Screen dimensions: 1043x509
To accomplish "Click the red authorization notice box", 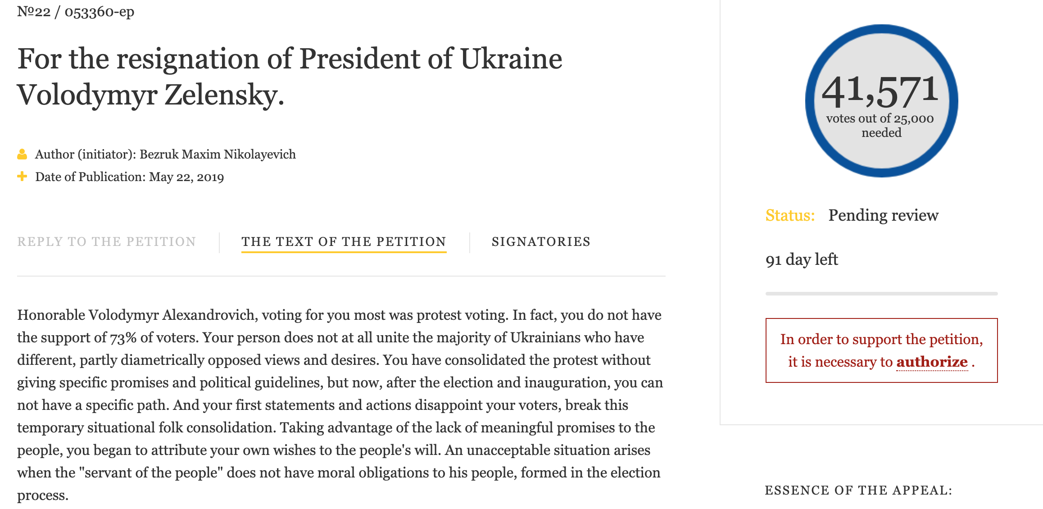I will (881, 350).
